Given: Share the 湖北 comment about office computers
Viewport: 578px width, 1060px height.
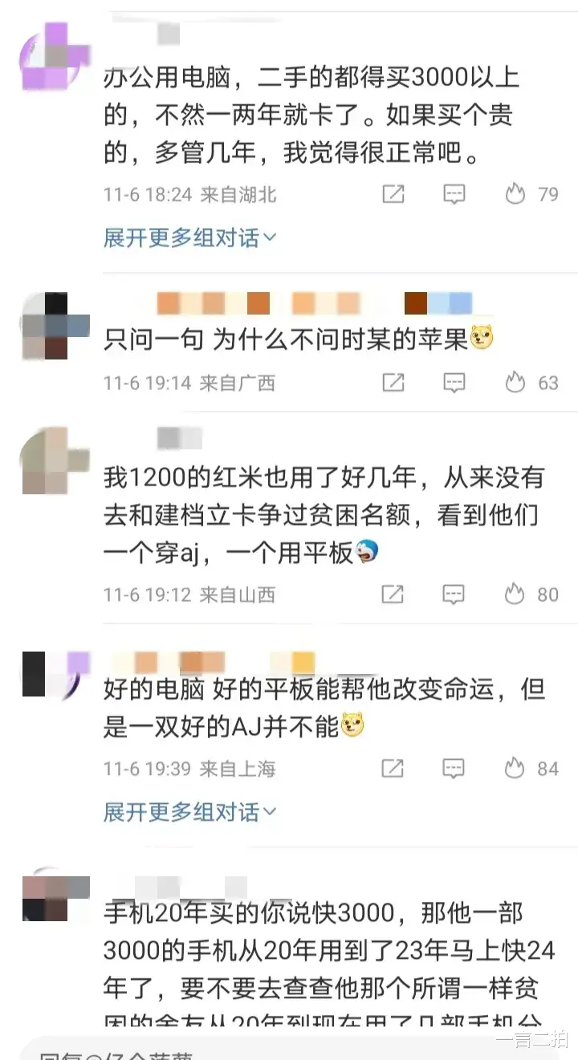Looking at the screenshot, I should [x=393, y=193].
